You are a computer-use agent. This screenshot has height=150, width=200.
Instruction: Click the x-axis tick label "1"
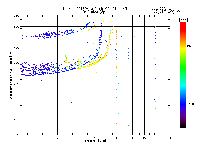(x=20, y=138)
